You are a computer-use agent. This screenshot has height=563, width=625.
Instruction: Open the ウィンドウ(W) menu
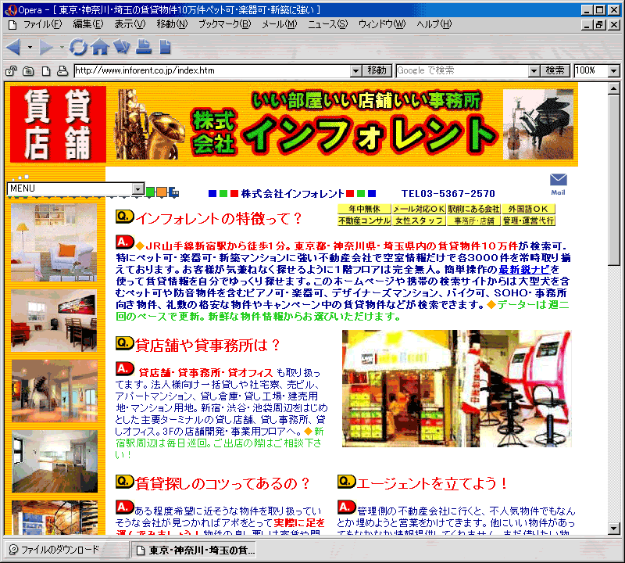(382, 24)
